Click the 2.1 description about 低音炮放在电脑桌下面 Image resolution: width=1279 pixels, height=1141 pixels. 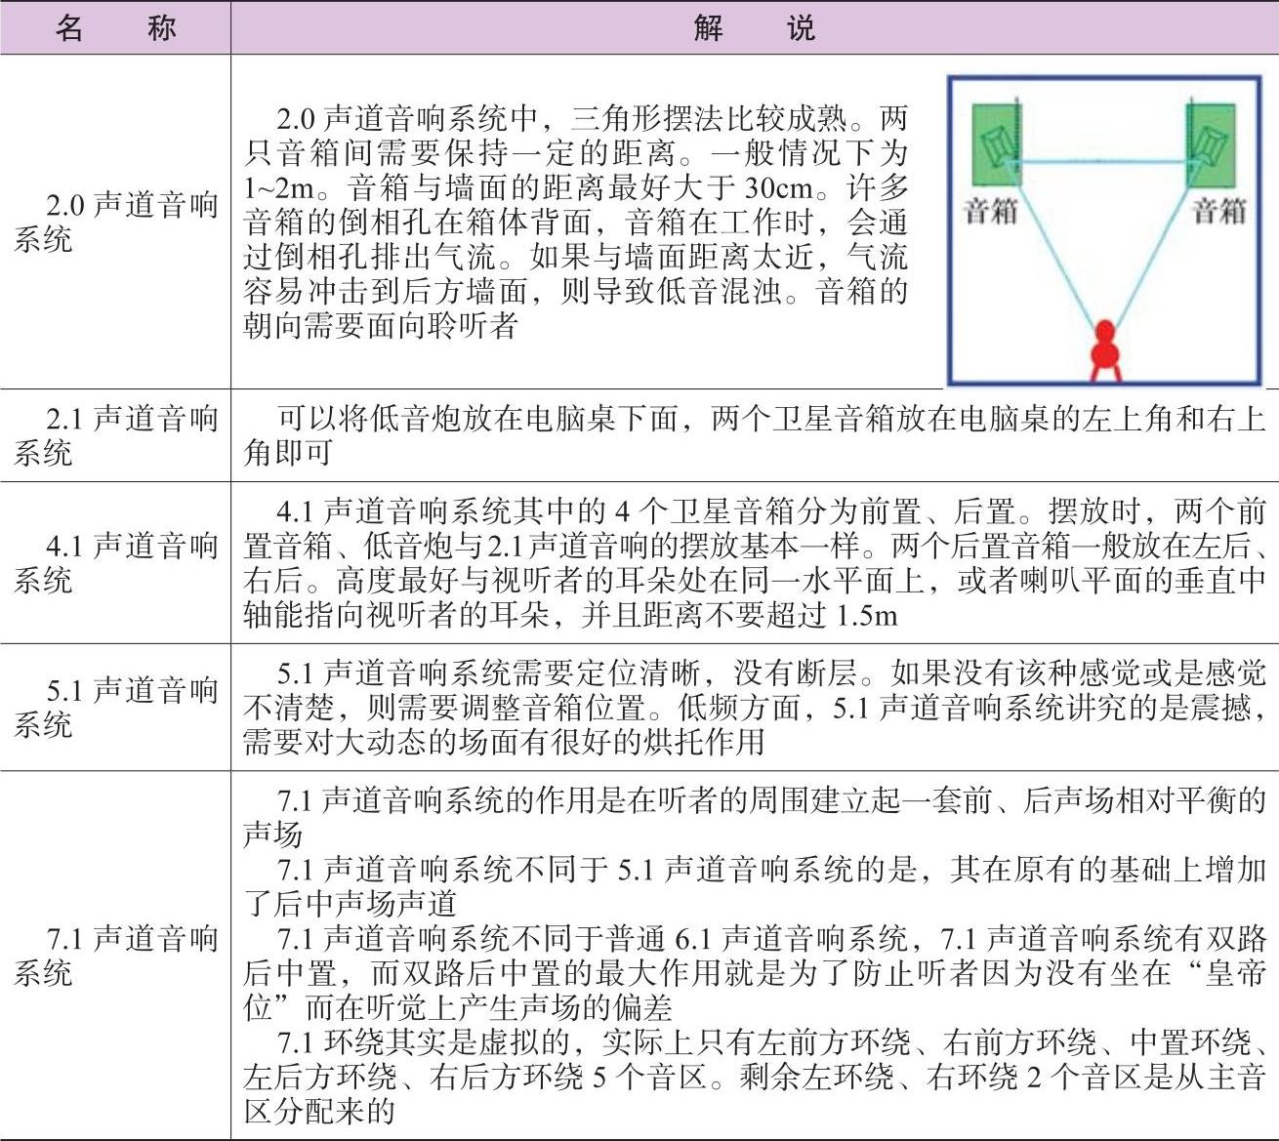point(771,419)
